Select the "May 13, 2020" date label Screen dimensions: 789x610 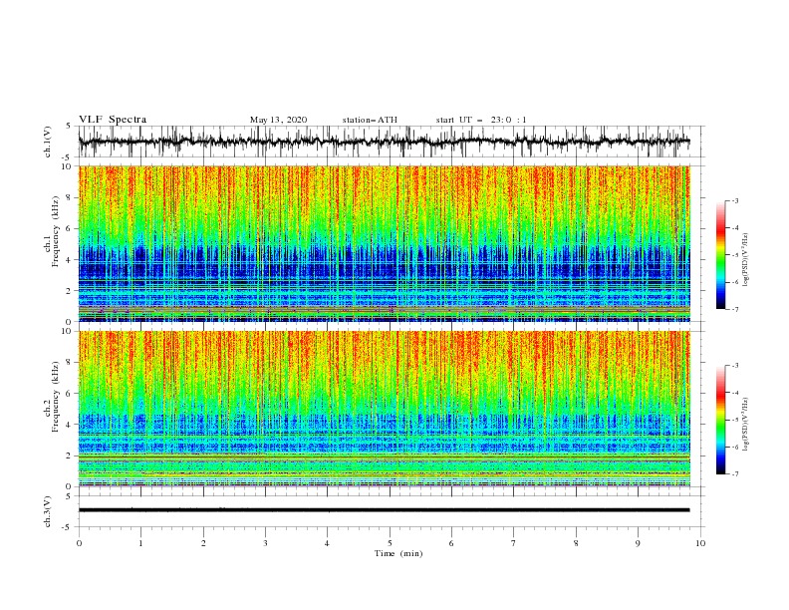tap(278, 120)
